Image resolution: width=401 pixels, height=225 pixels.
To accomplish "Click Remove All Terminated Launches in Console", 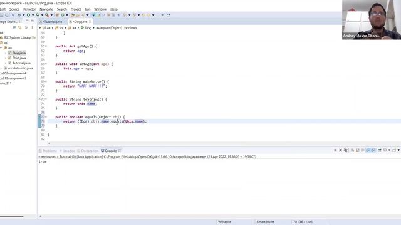I will 345,150.
